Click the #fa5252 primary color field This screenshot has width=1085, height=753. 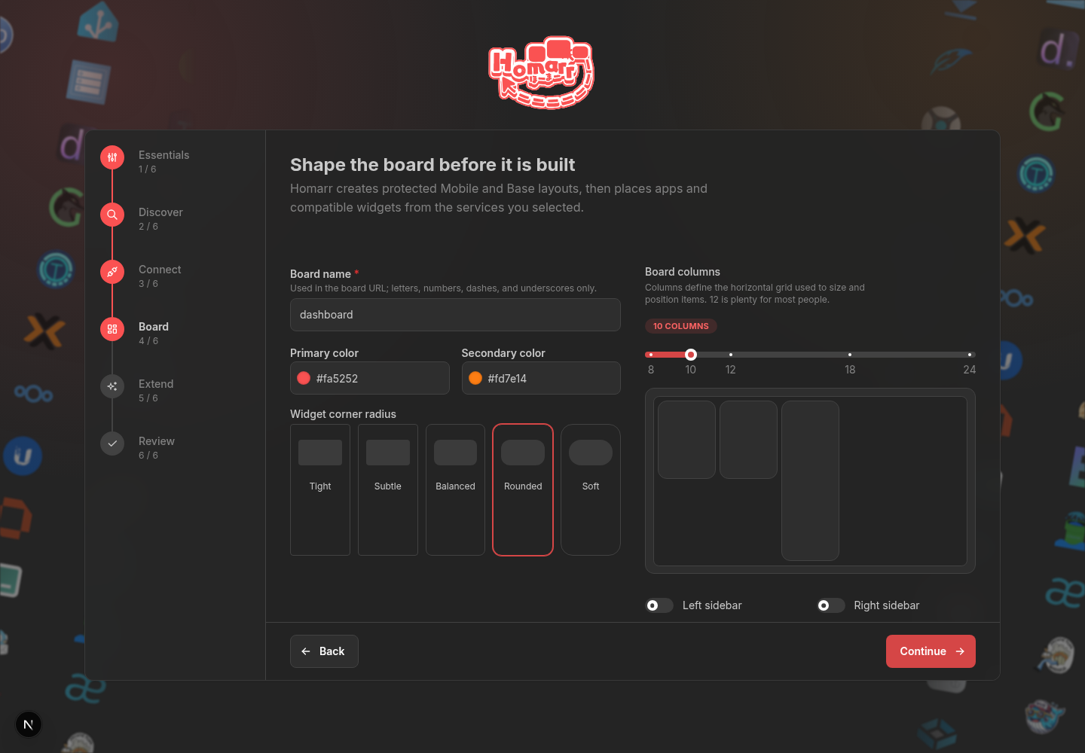click(370, 378)
